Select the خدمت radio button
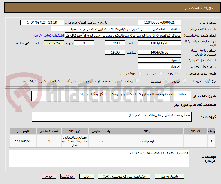221x184 pixels. point(161,74)
